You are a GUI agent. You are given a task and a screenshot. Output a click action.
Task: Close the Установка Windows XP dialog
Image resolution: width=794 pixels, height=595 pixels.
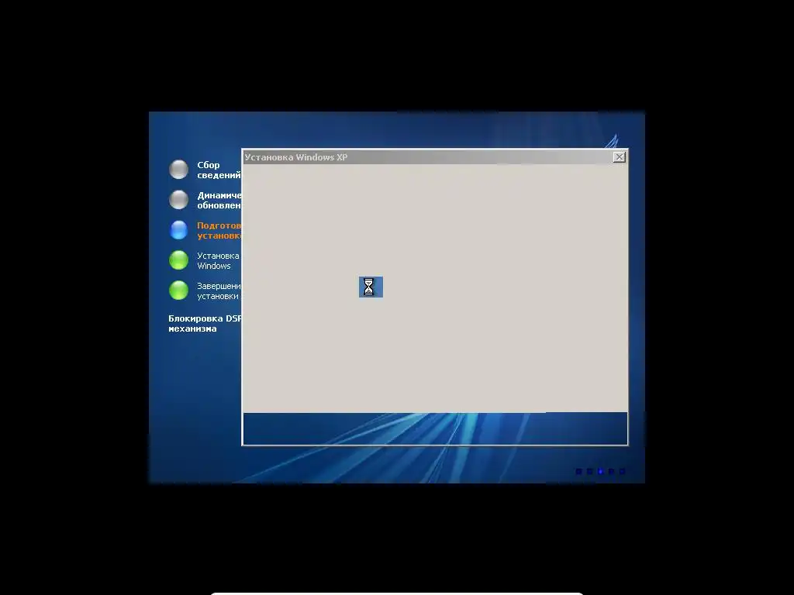click(x=619, y=156)
